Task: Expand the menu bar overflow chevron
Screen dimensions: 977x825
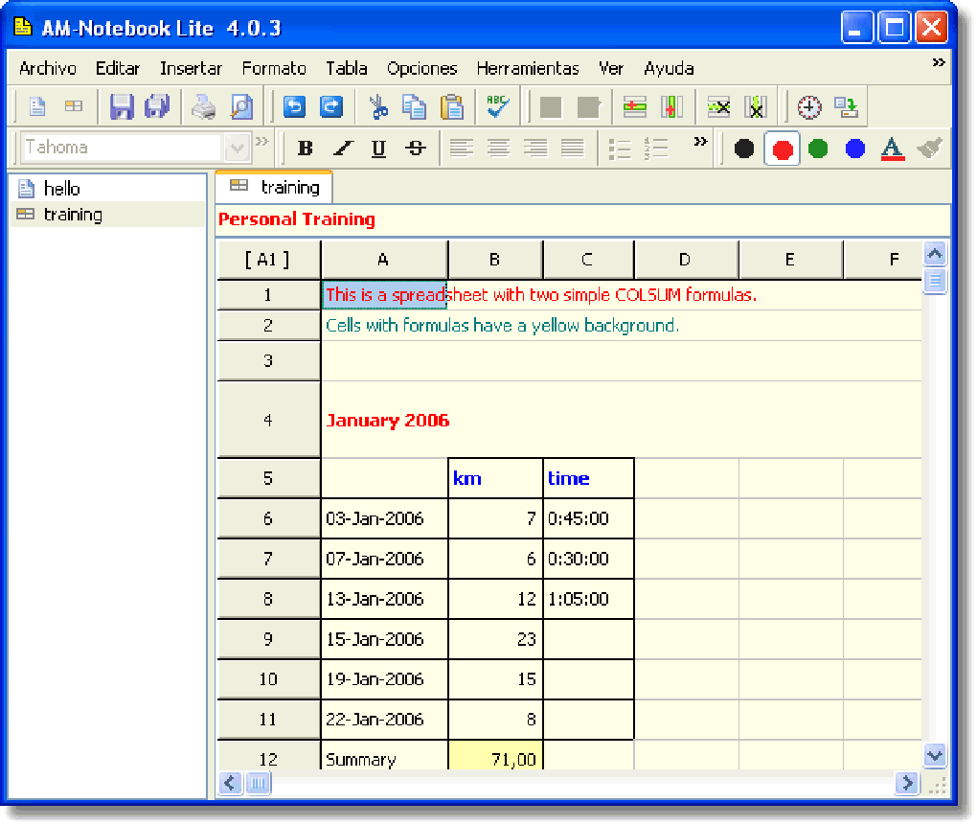Action: 939,62
